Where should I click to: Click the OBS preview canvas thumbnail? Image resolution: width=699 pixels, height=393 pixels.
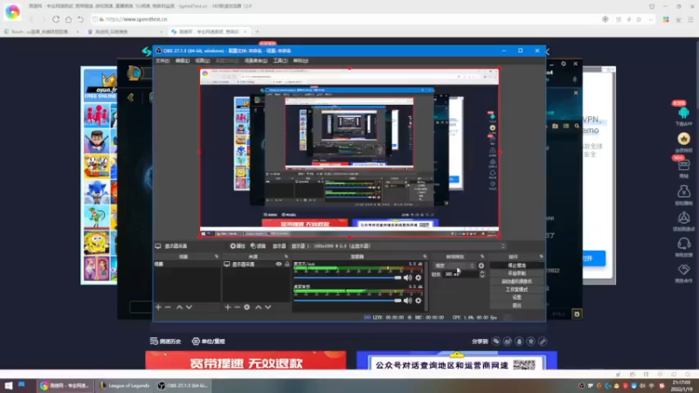pyautogui.click(x=349, y=153)
